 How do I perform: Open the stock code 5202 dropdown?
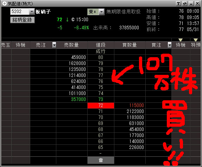(32, 12)
